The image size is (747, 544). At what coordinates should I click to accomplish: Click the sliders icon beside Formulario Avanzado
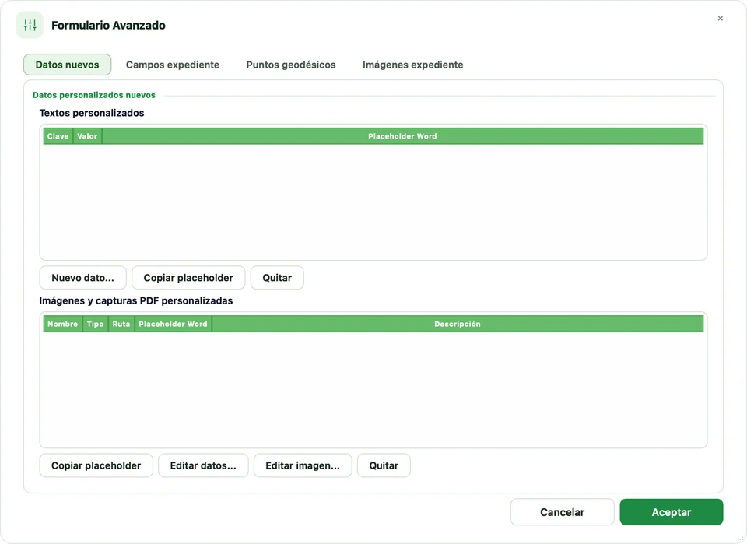[x=30, y=25]
